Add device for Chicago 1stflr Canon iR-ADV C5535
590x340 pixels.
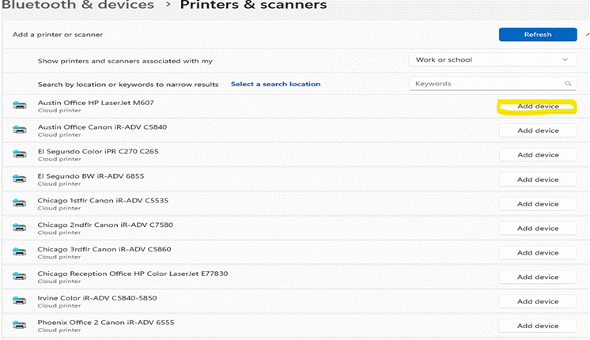(x=538, y=204)
